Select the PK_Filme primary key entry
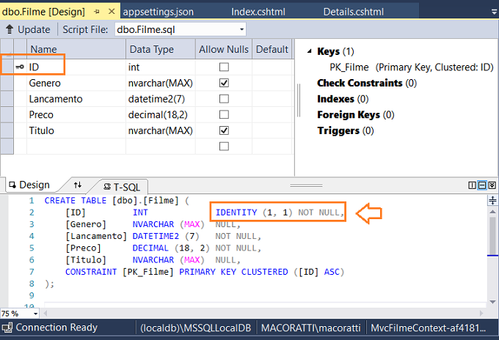The image size is (499, 340). [x=411, y=67]
